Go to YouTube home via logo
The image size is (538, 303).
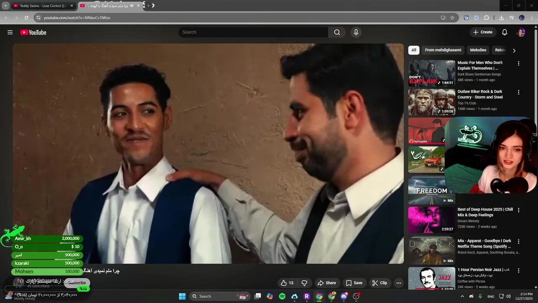click(33, 32)
